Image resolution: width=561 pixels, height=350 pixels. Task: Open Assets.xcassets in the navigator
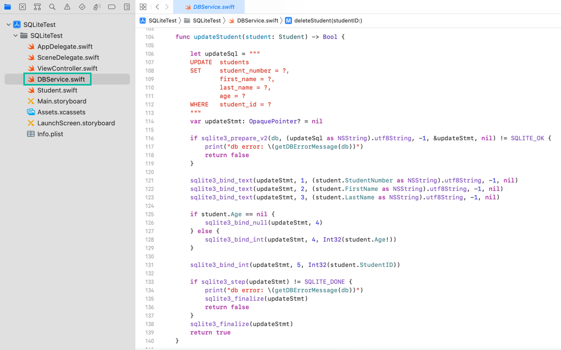(x=61, y=112)
